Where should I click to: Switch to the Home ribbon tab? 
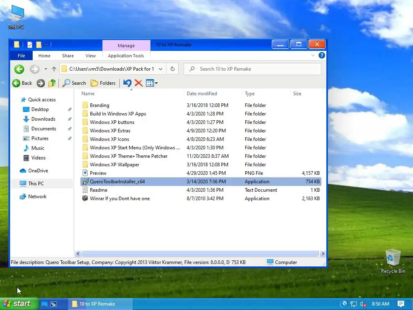[44, 56]
